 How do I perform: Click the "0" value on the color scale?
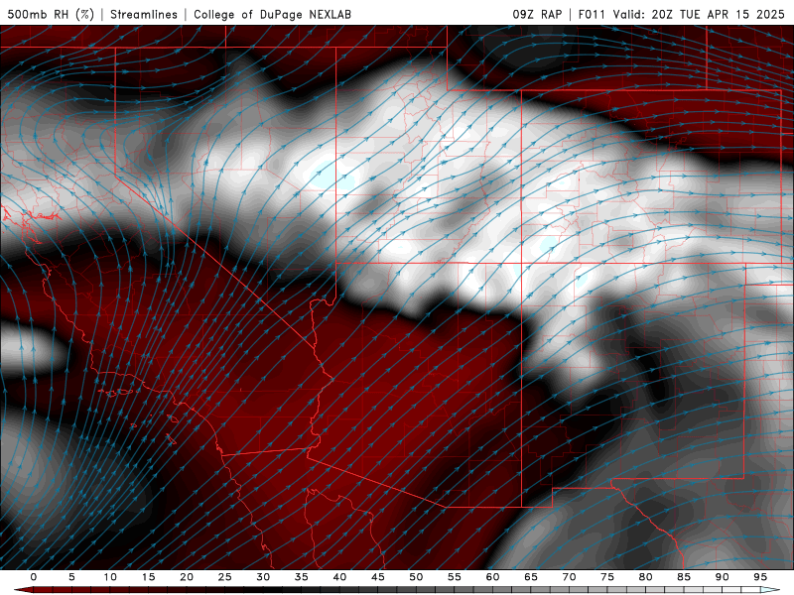pos(34,577)
